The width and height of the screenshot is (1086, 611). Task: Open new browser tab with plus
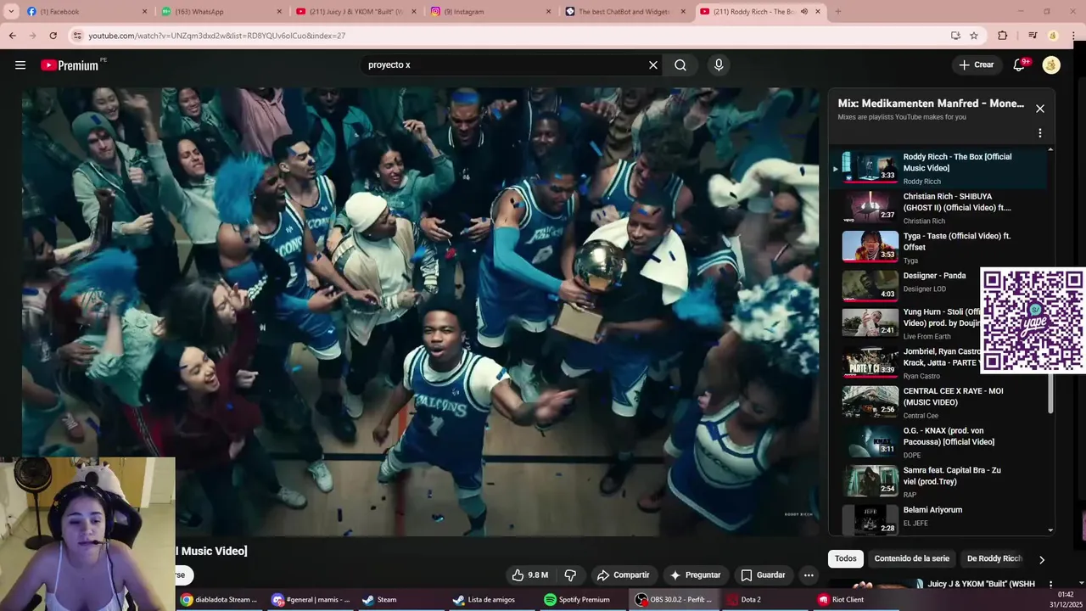tap(838, 12)
